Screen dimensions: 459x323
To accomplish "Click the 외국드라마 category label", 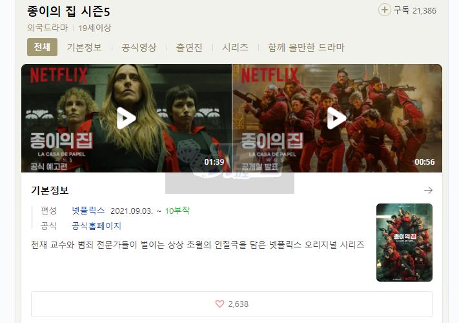I will [48, 28].
